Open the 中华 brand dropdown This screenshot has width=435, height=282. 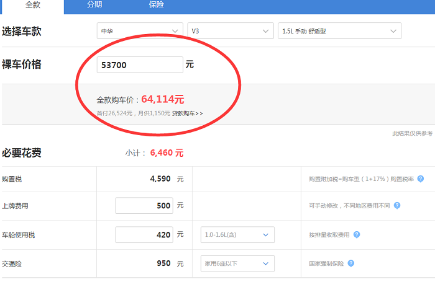coord(140,31)
